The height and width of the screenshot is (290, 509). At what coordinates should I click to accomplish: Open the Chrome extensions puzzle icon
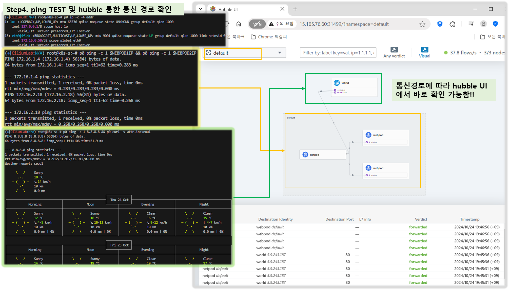[452, 24]
